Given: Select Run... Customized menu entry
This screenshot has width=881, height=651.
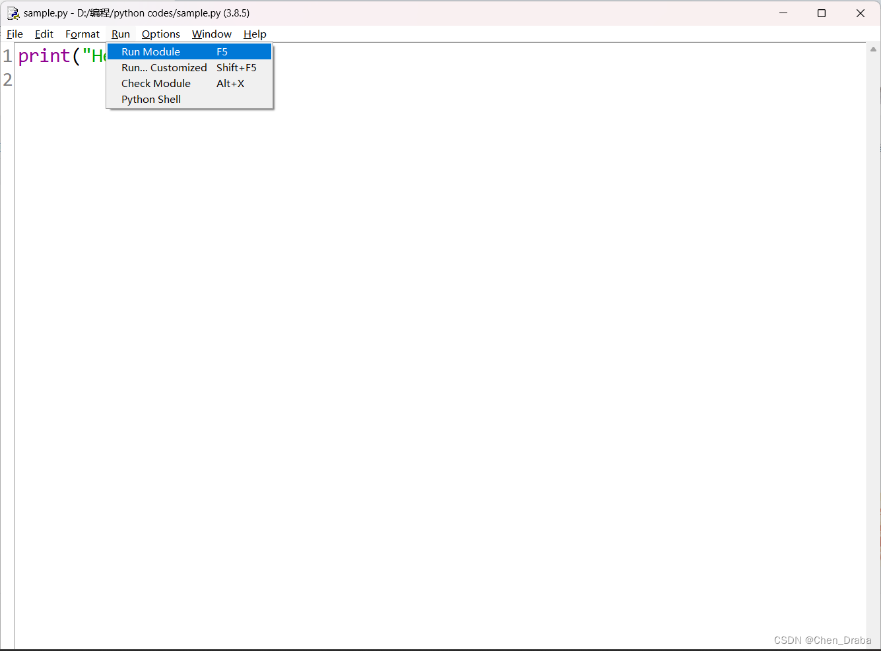Looking at the screenshot, I should 189,67.
